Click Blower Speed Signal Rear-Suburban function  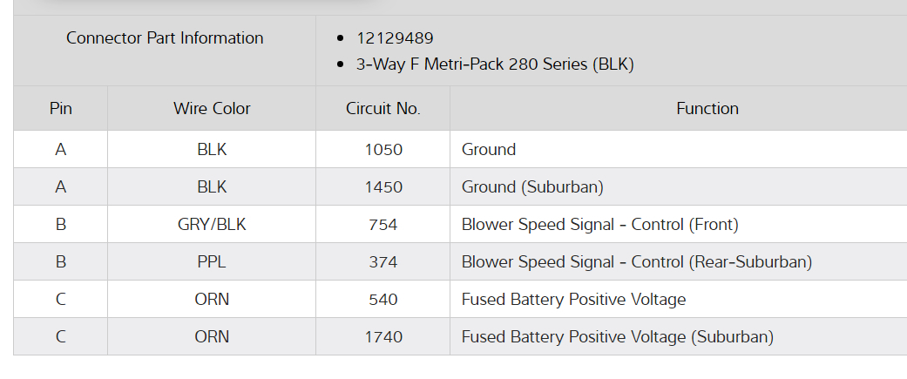click(x=637, y=262)
